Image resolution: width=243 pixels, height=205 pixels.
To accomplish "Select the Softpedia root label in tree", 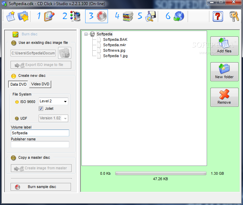I will click(x=105, y=34).
